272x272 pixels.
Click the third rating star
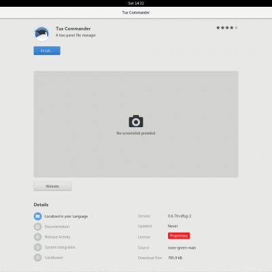(227, 28)
